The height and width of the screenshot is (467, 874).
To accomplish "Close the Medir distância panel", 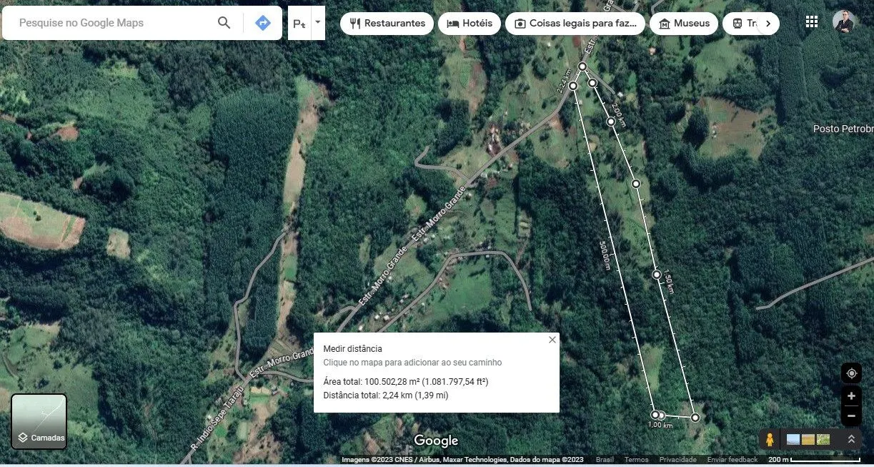I will 552,340.
